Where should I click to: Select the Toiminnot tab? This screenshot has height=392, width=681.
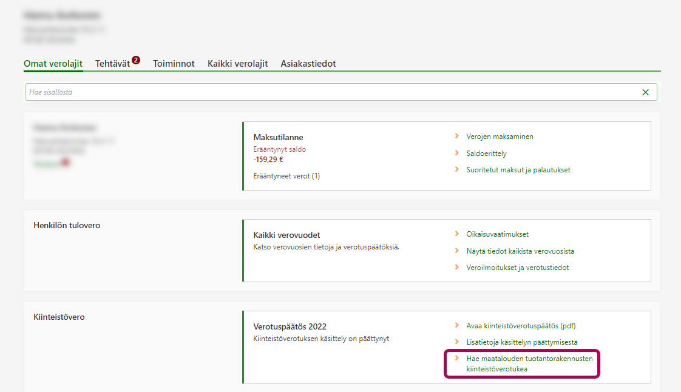[x=174, y=64]
